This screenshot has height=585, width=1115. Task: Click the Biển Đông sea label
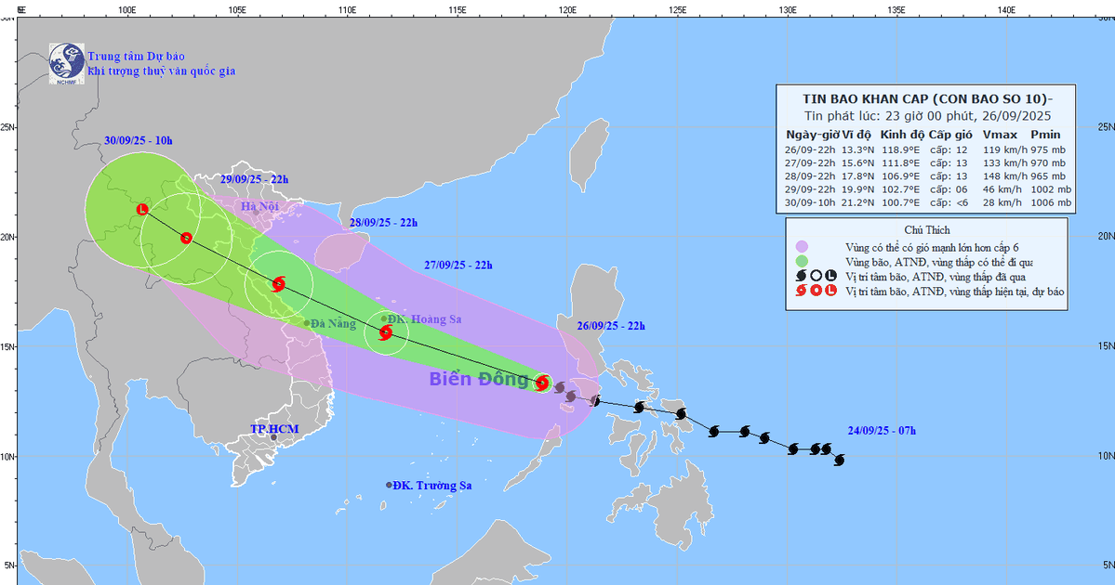(479, 379)
